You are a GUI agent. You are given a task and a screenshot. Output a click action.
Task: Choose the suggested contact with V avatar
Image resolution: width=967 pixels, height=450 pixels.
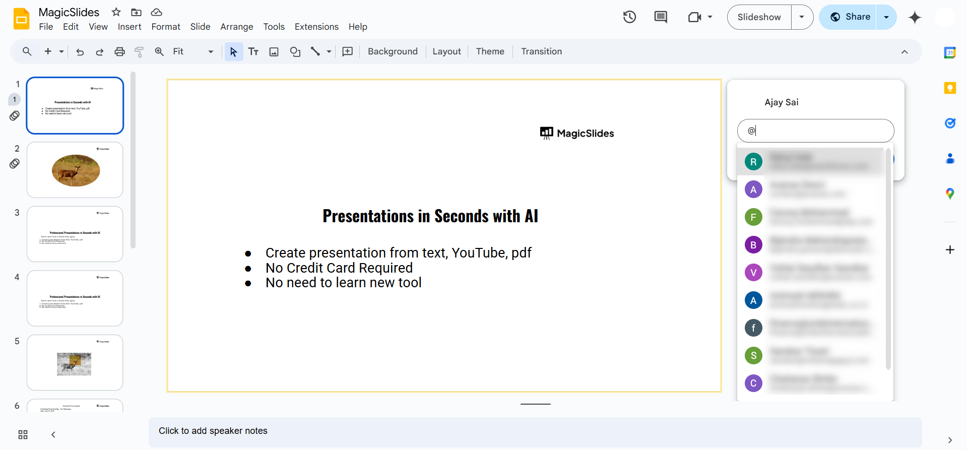[x=811, y=273]
